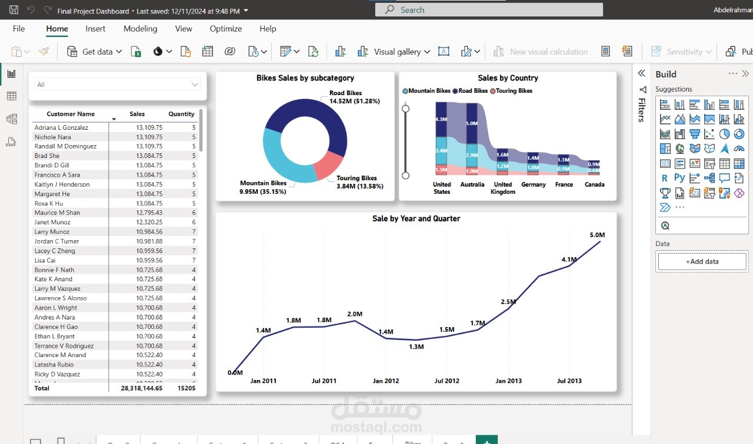Import data using the Excel workbook icon
Screen dimensions: 753x444
pyautogui.click(x=136, y=51)
